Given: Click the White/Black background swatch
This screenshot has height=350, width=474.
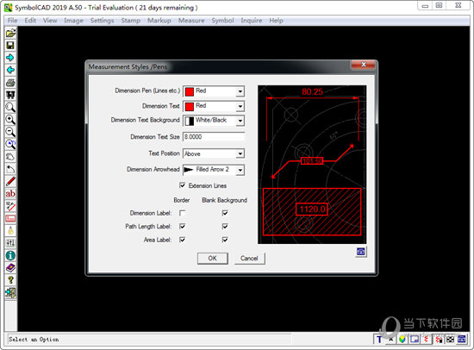Looking at the screenshot, I should coord(190,121).
